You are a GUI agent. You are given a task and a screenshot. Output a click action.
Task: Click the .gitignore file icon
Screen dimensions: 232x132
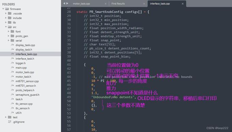click(x=10, y=122)
